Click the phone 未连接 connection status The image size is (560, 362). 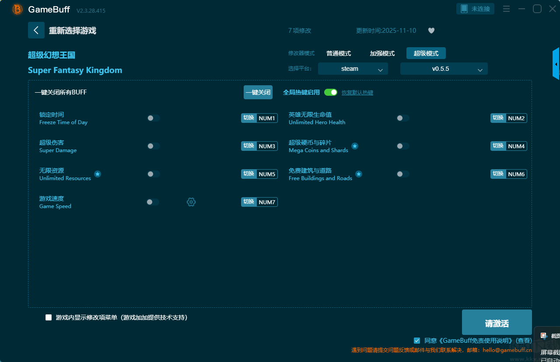pos(476,9)
